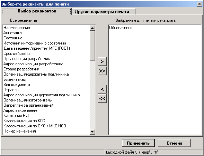Click the scrollbar up arrow
The image size is (204, 156).
[92, 28]
